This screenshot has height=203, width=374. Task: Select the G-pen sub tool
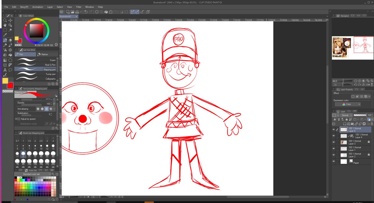click(35, 60)
